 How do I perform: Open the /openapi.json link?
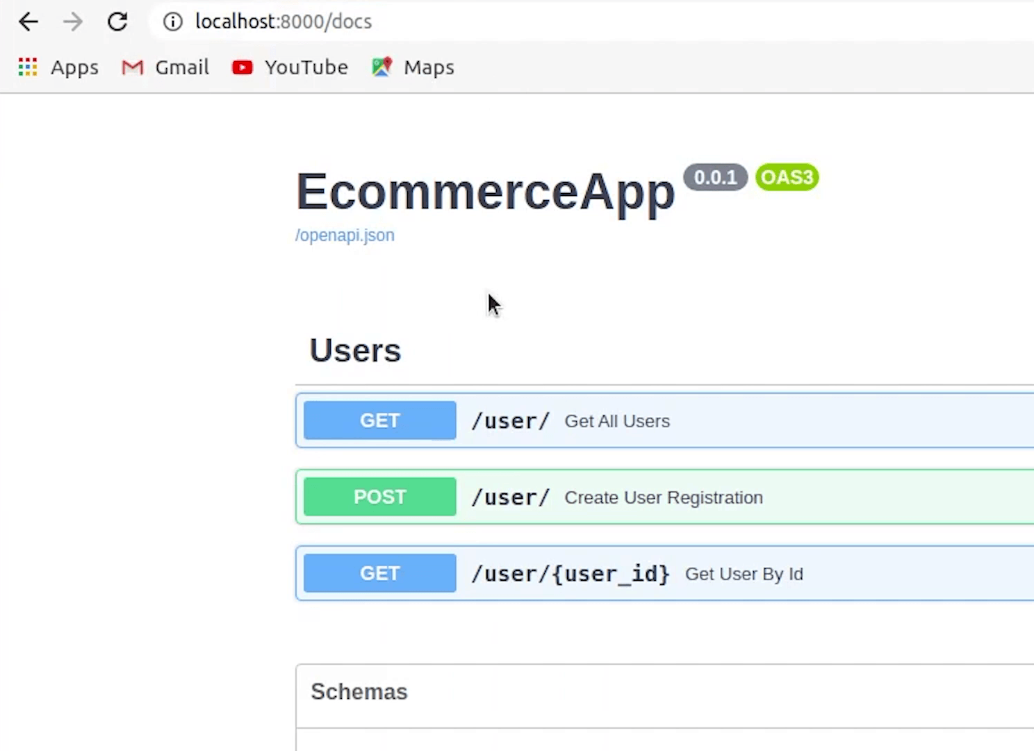[x=345, y=236]
